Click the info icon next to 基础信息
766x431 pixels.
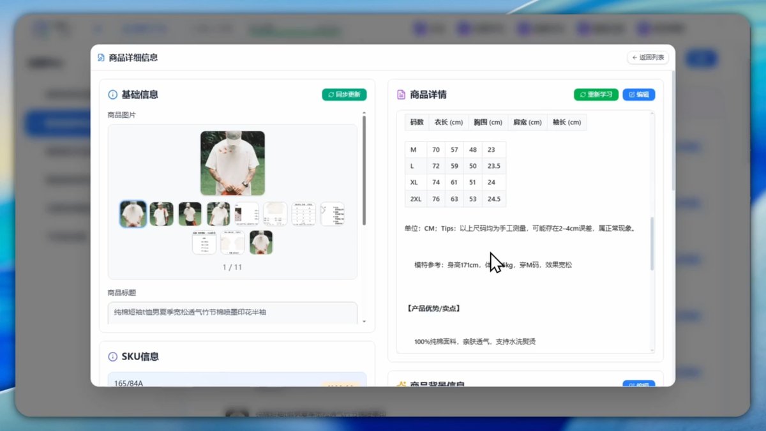pyautogui.click(x=113, y=95)
